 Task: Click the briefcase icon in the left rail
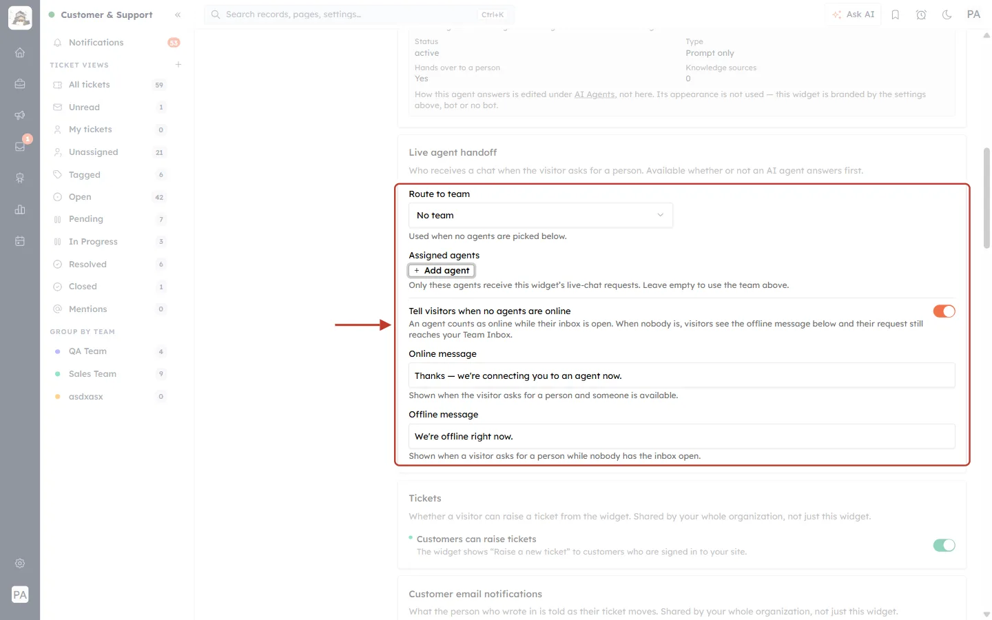20,84
